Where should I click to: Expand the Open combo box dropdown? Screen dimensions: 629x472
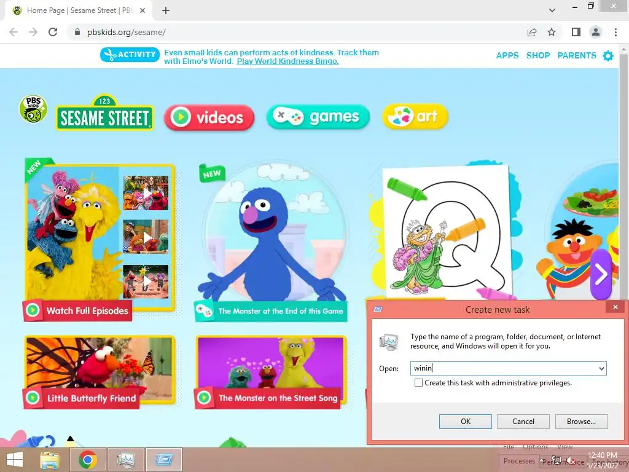(x=601, y=368)
